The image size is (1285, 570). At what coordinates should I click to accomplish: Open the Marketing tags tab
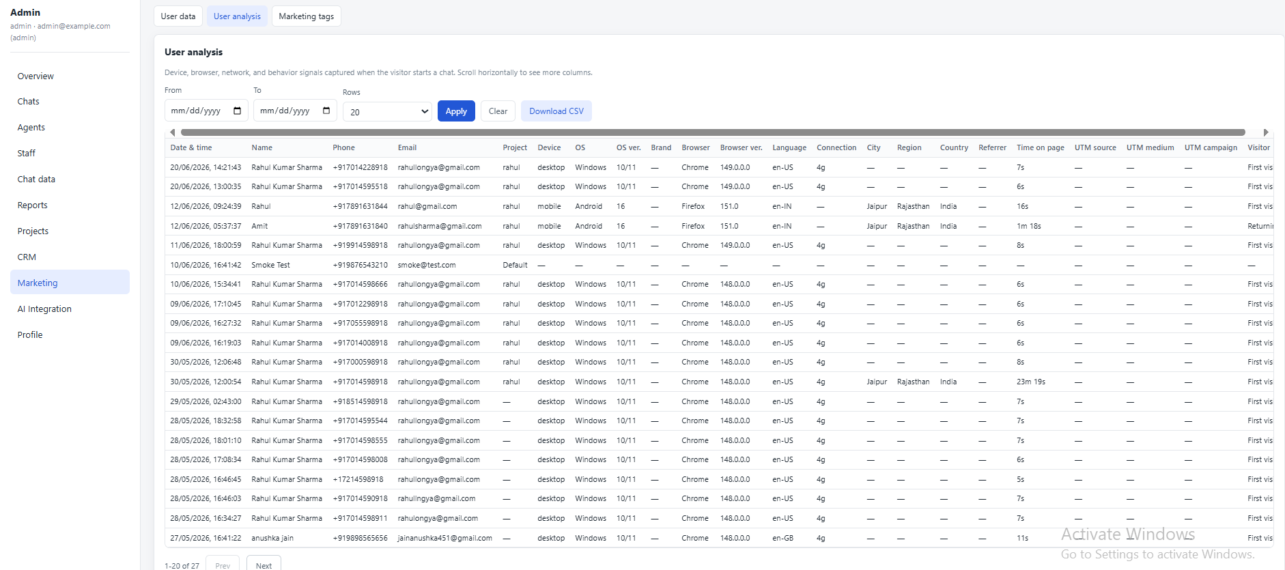(307, 16)
